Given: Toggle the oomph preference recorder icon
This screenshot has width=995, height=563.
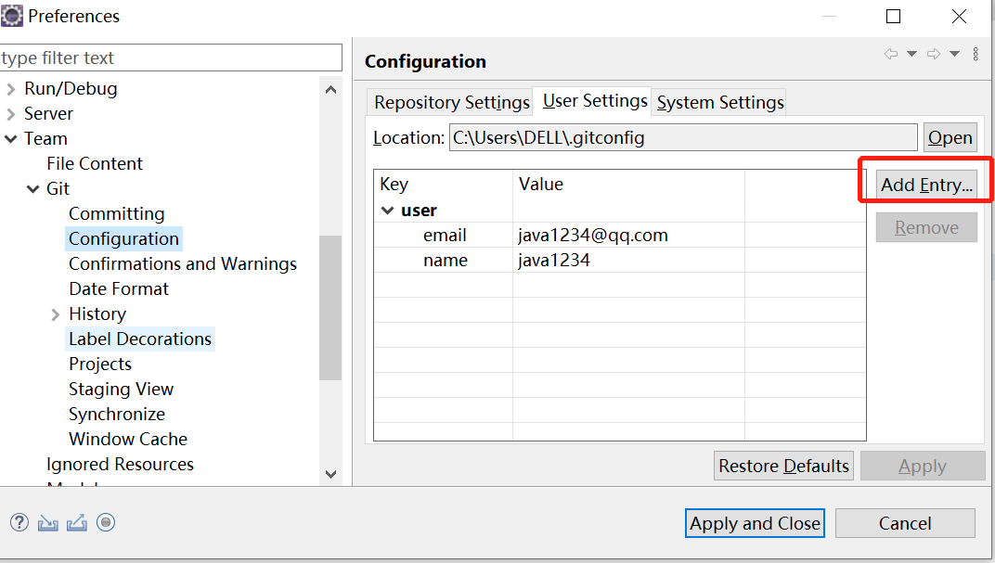Looking at the screenshot, I should [106, 523].
